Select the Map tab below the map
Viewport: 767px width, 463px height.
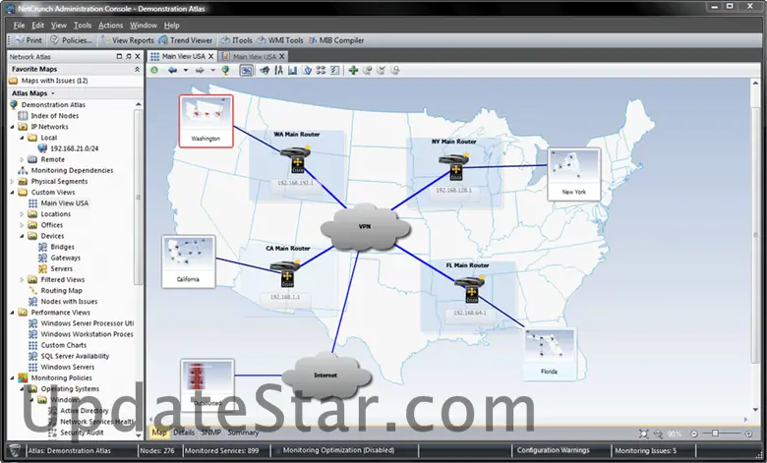click(159, 433)
